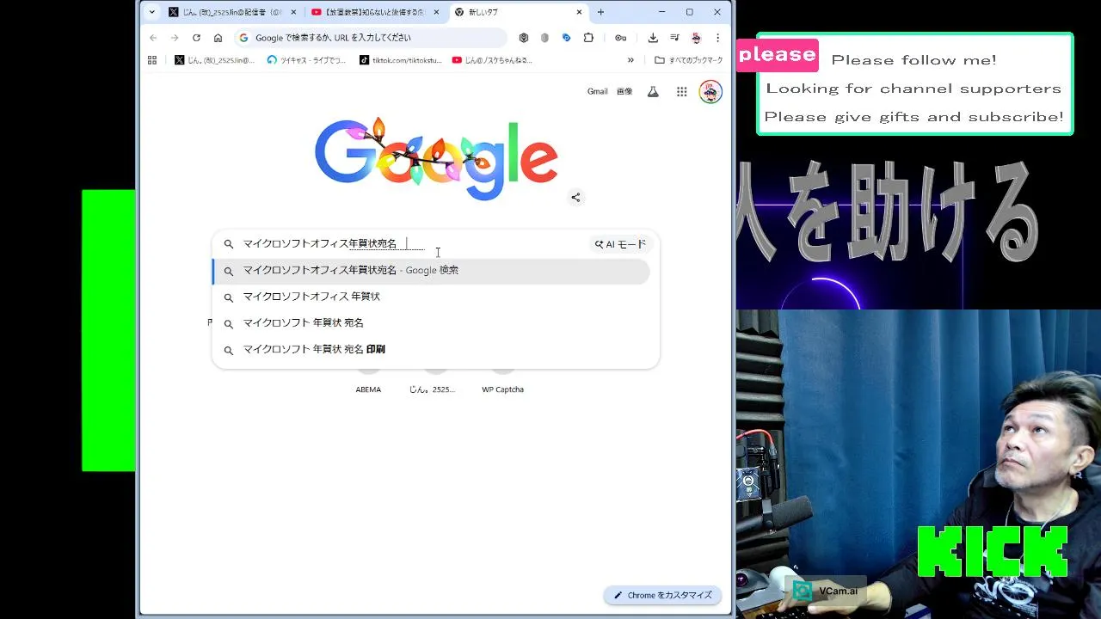Screen dimensions: 1101x619
Task: Maximize the Chrome window
Action: [689, 12]
